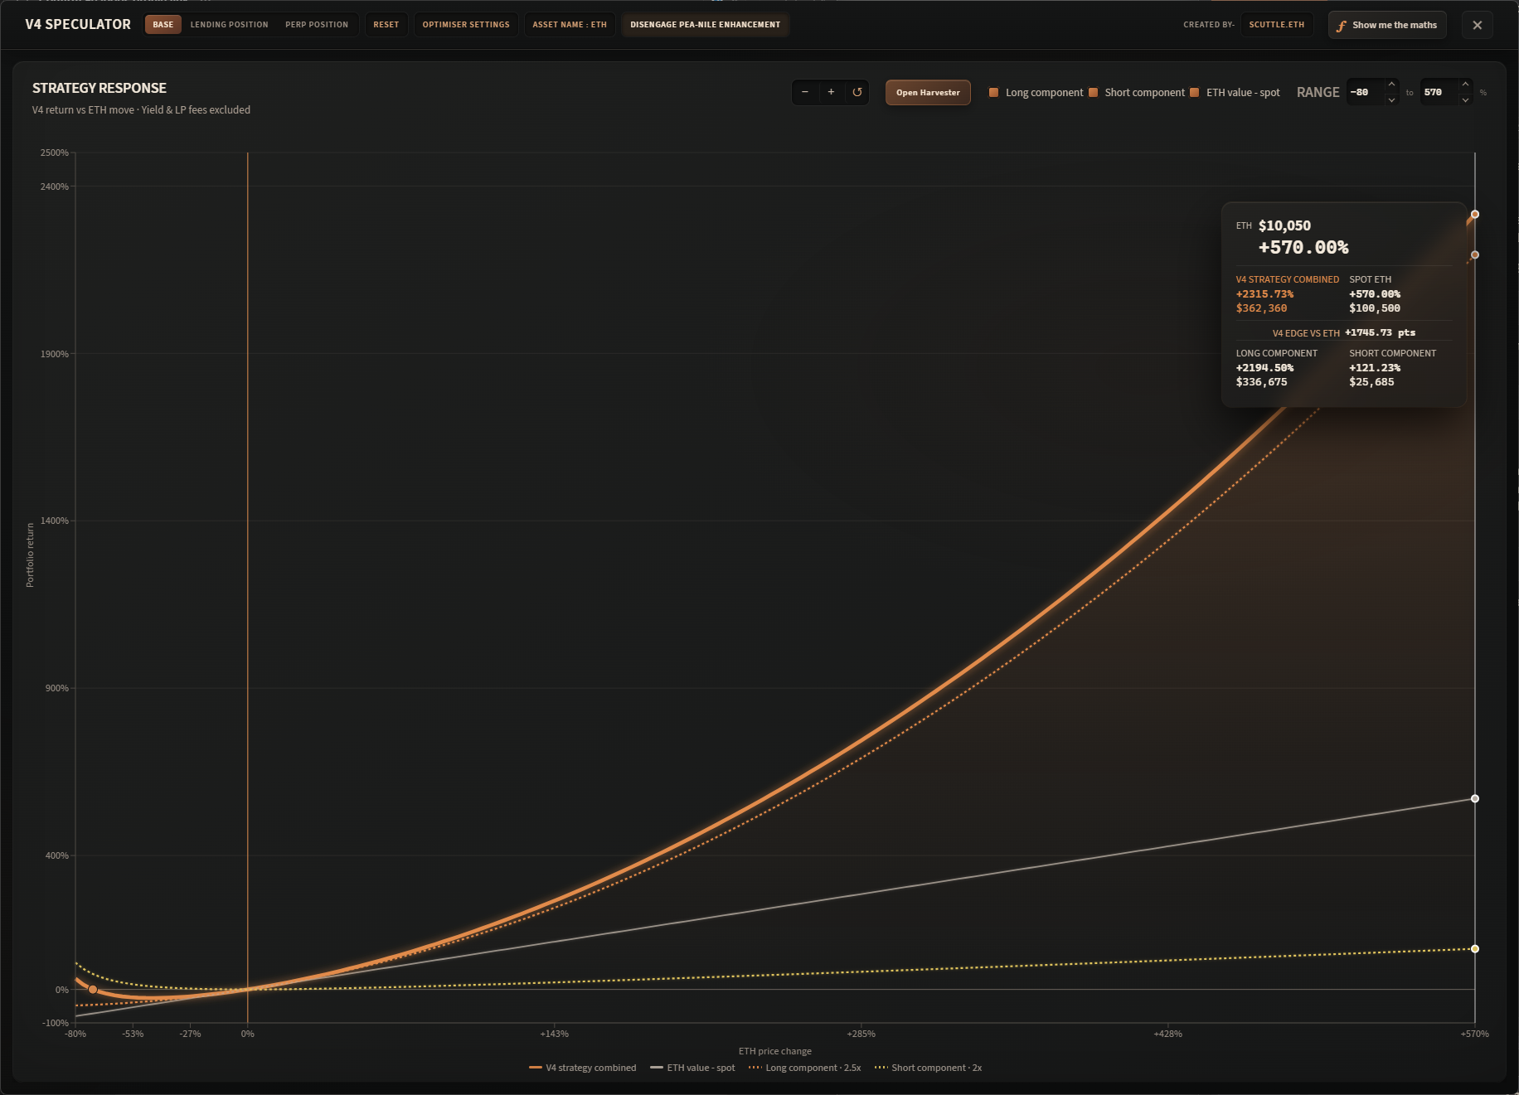Viewport: 1519px width, 1095px height.
Task: Click the +2315.73% combined return value
Action: (x=1264, y=294)
